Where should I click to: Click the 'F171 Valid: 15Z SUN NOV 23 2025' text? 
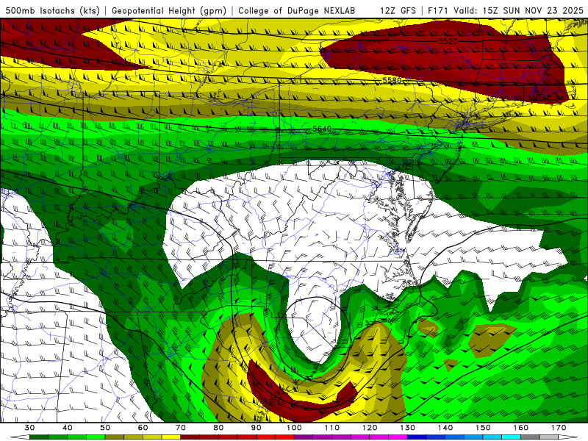coord(506,10)
